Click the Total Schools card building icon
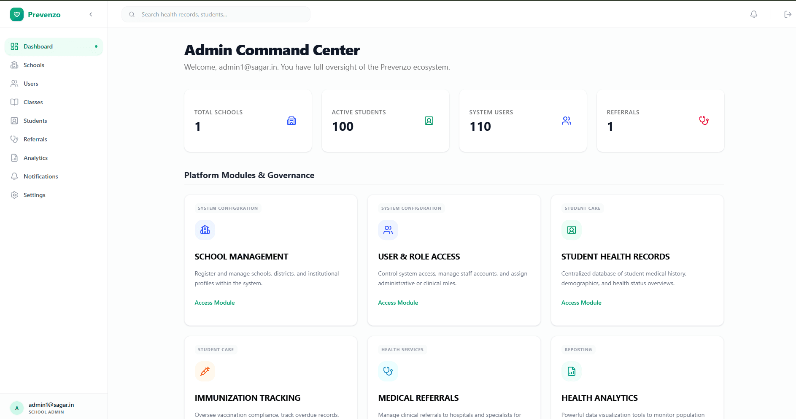 pyautogui.click(x=291, y=121)
